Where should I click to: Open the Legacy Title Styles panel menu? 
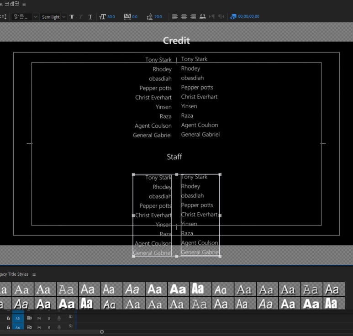[34, 274]
